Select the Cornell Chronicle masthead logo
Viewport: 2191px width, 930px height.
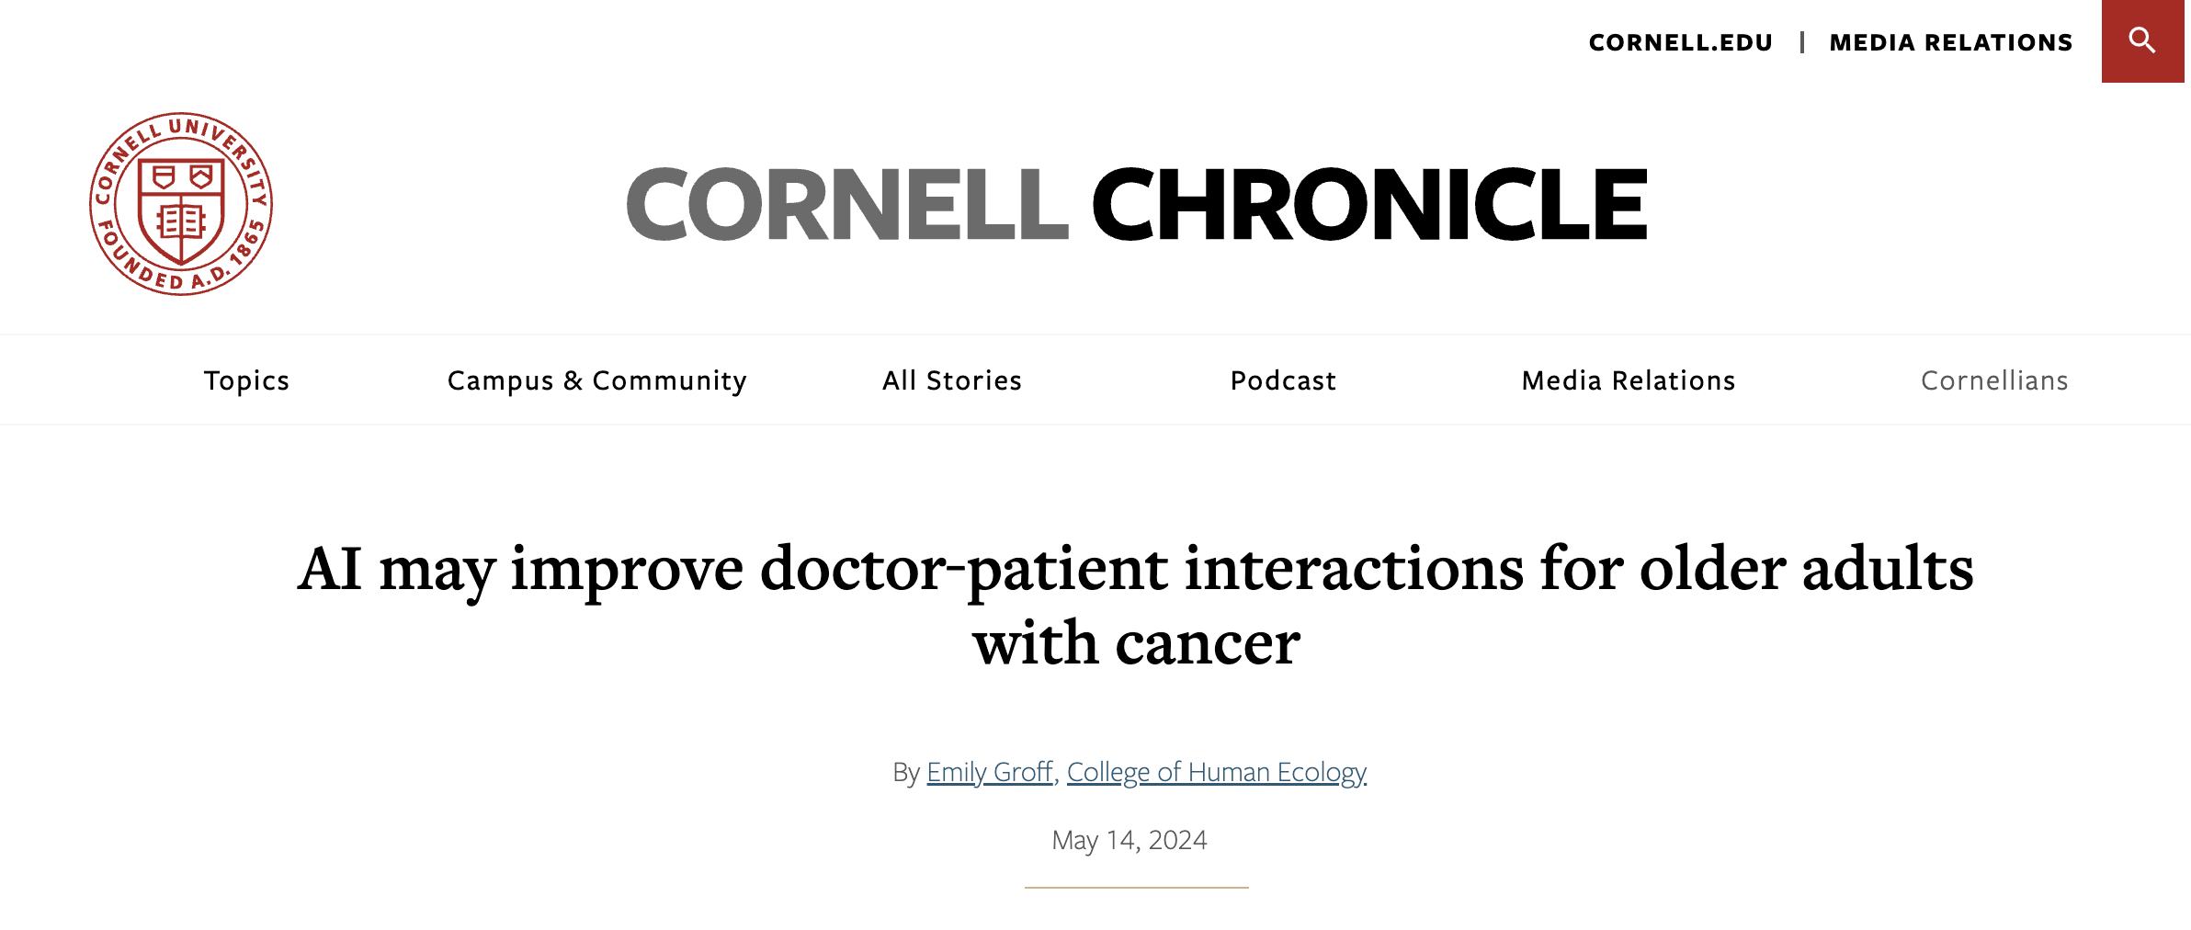coord(1135,204)
